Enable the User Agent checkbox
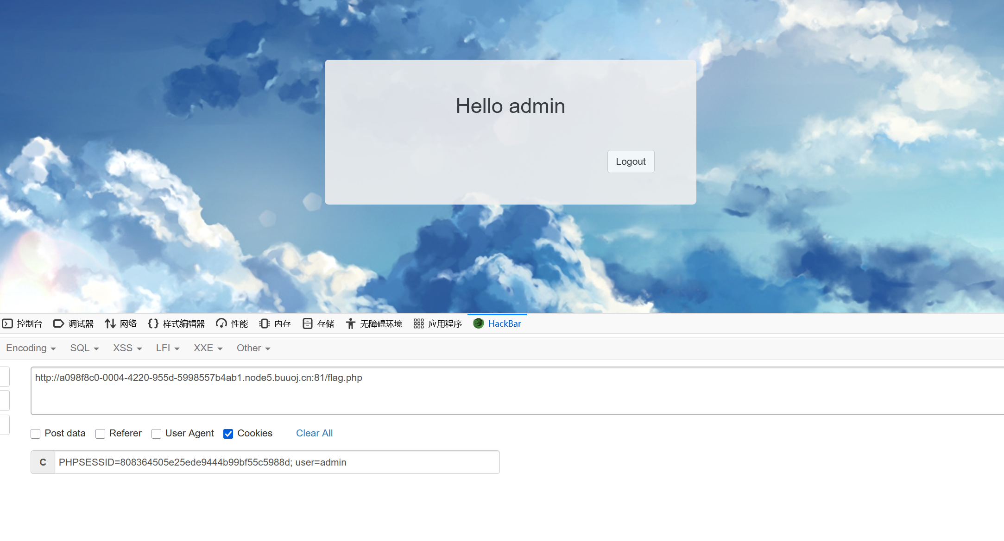The image size is (1004, 541). [156, 434]
